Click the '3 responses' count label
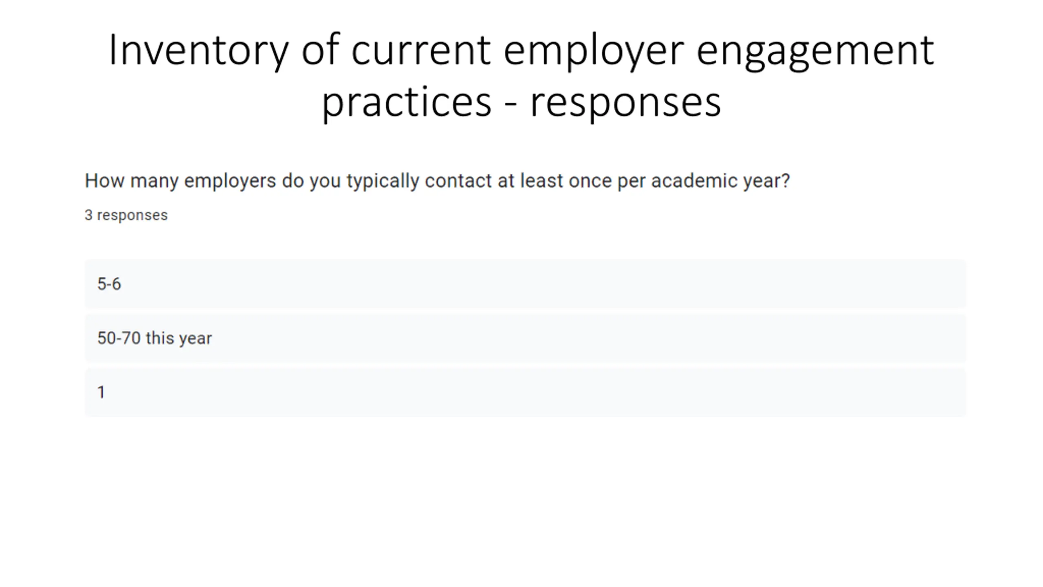The width and height of the screenshot is (1043, 587). click(x=126, y=215)
